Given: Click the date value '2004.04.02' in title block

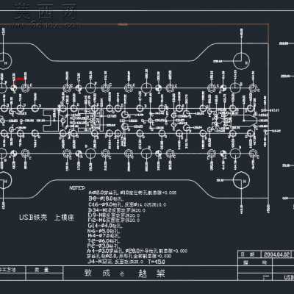Looking at the screenshot, I should tap(276, 254).
